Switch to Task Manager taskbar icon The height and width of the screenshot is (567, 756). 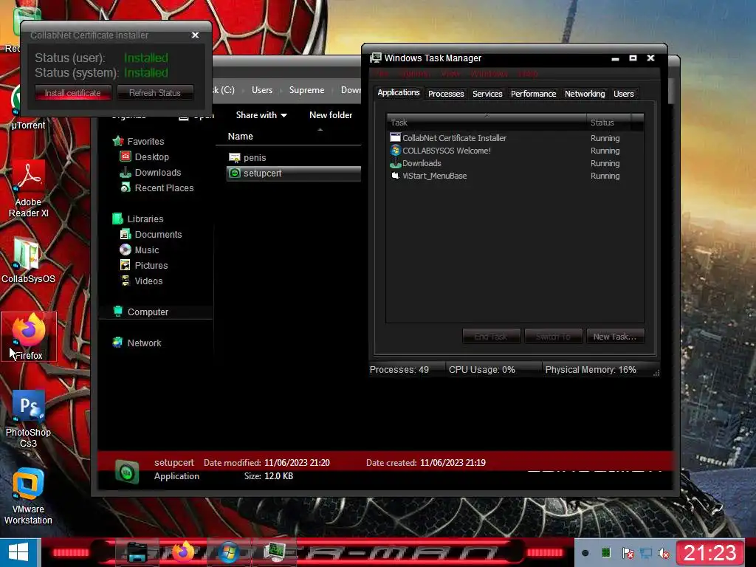[275, 552]
